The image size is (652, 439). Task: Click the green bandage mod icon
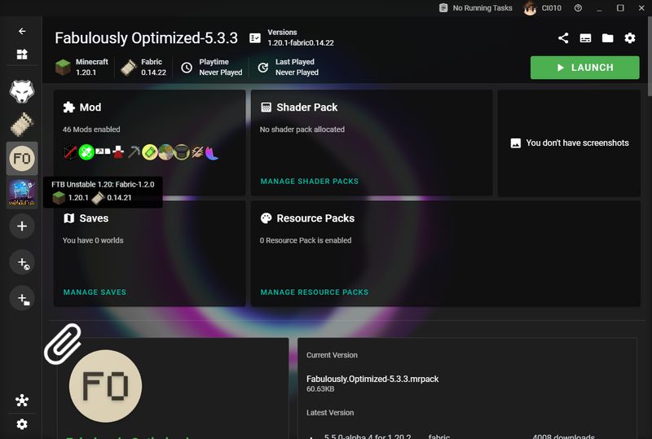(86, 152)
